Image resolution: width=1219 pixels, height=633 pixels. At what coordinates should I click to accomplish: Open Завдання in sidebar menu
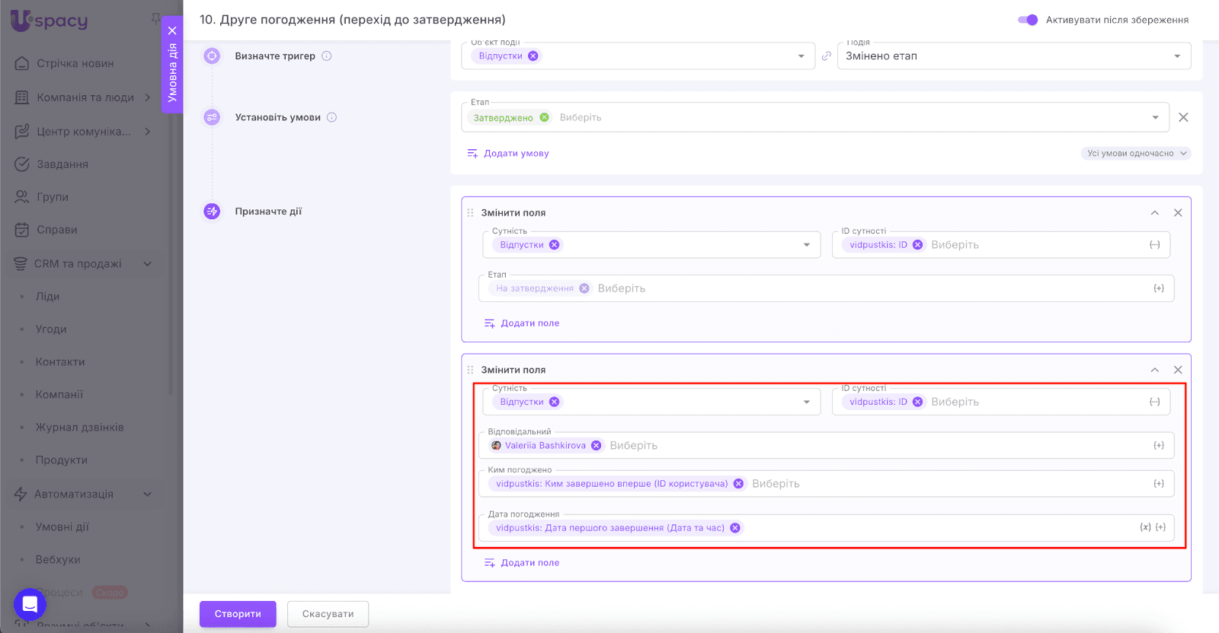coord(62,164)
